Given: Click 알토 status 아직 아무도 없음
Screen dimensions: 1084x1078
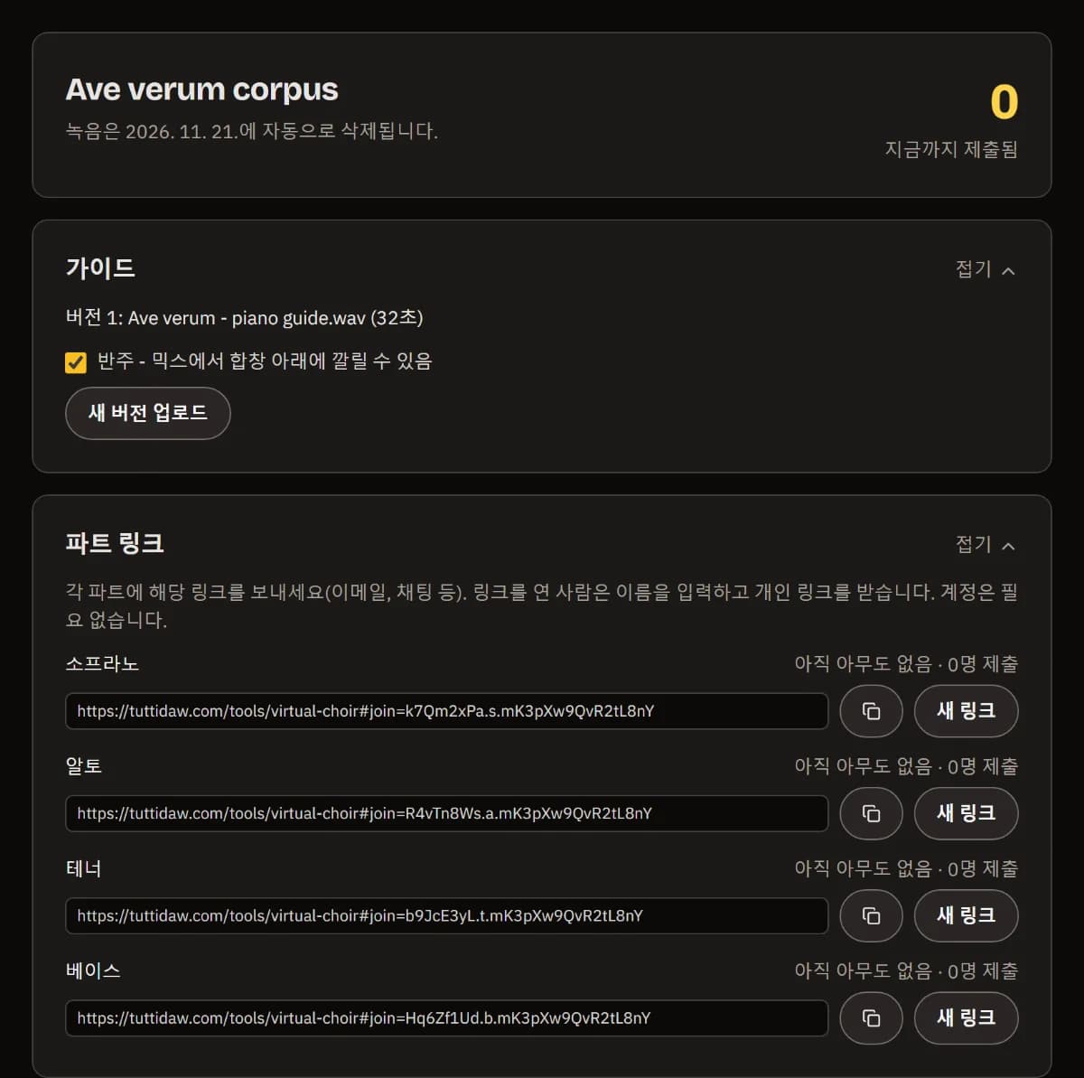Looking at the screenshot, I should tap(863, 766).
